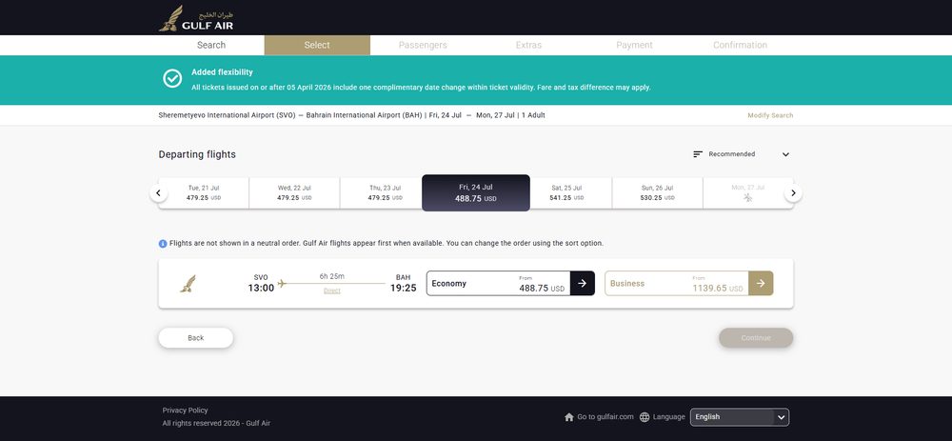
Task: Click the 6h 25m duration text
Action: [332, 276]
